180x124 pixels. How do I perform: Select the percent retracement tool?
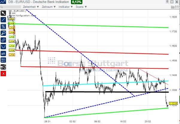[x=3, y=27]
